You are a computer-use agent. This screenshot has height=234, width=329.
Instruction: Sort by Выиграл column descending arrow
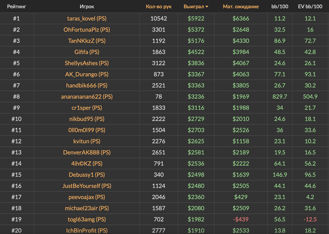[207, 7]
